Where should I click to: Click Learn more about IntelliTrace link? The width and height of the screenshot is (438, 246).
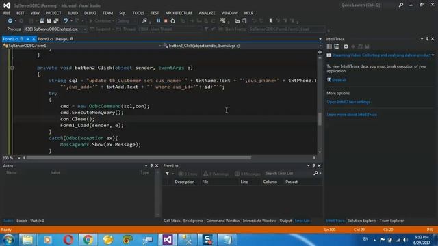352,115
